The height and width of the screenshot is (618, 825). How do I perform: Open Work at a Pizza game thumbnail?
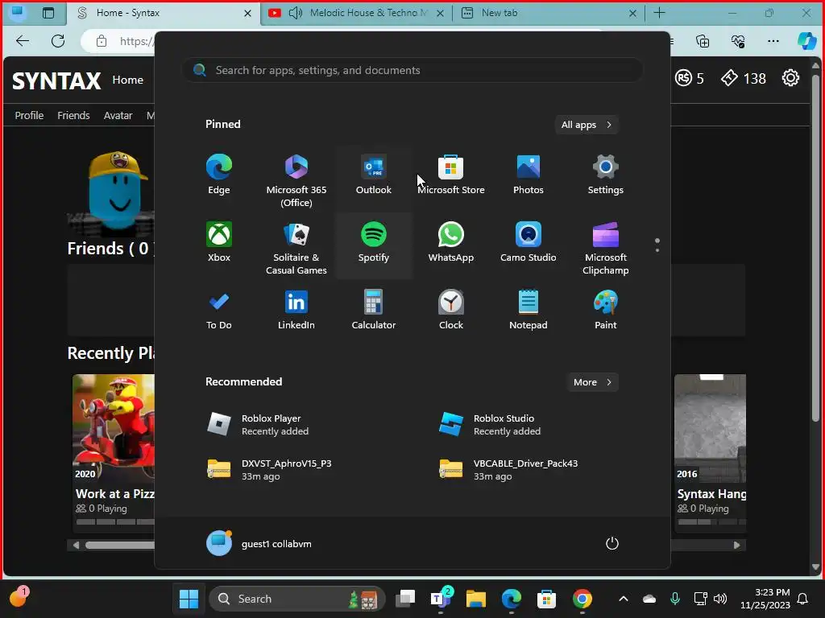click(114, 428)
